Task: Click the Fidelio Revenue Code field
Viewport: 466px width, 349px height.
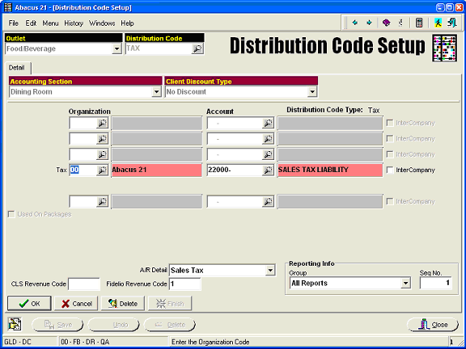Action: (x=184, y=284)
